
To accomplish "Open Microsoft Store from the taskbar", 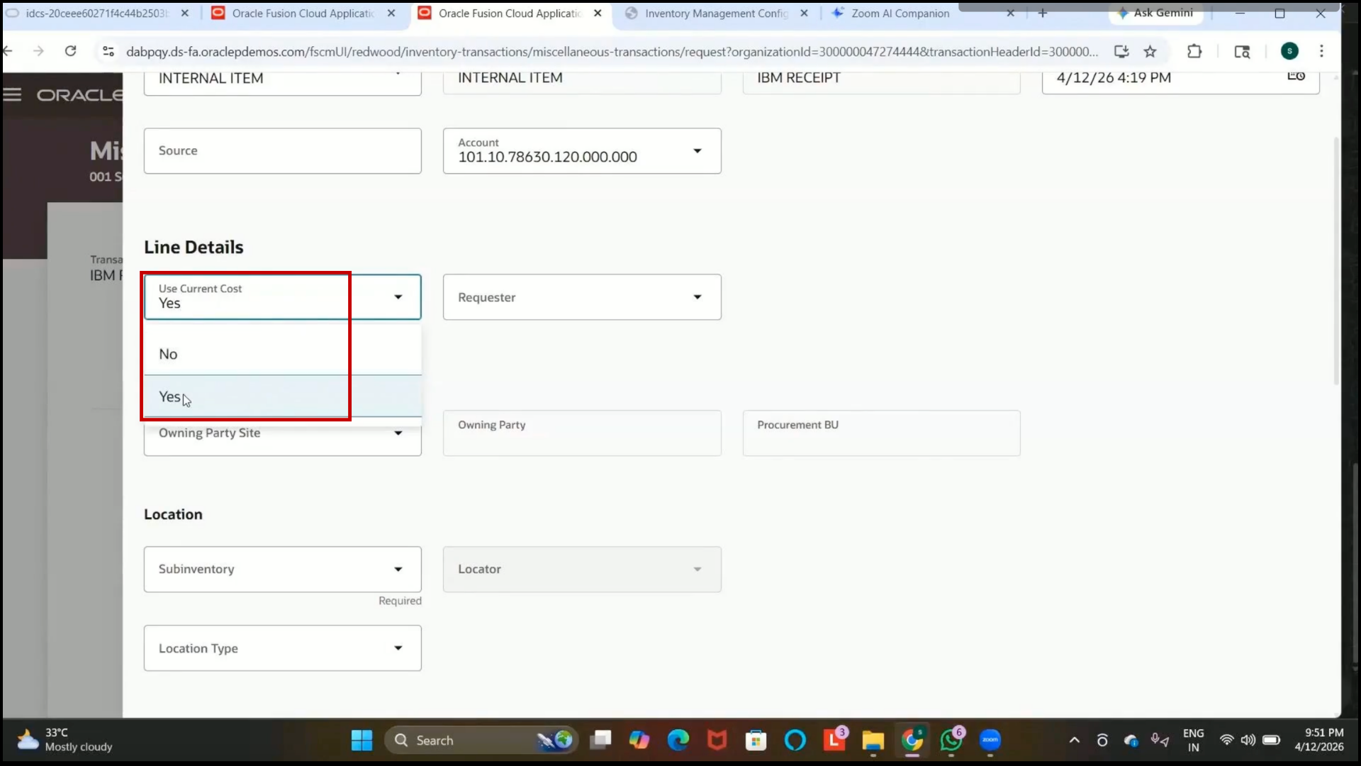I will tap(756, 740).
